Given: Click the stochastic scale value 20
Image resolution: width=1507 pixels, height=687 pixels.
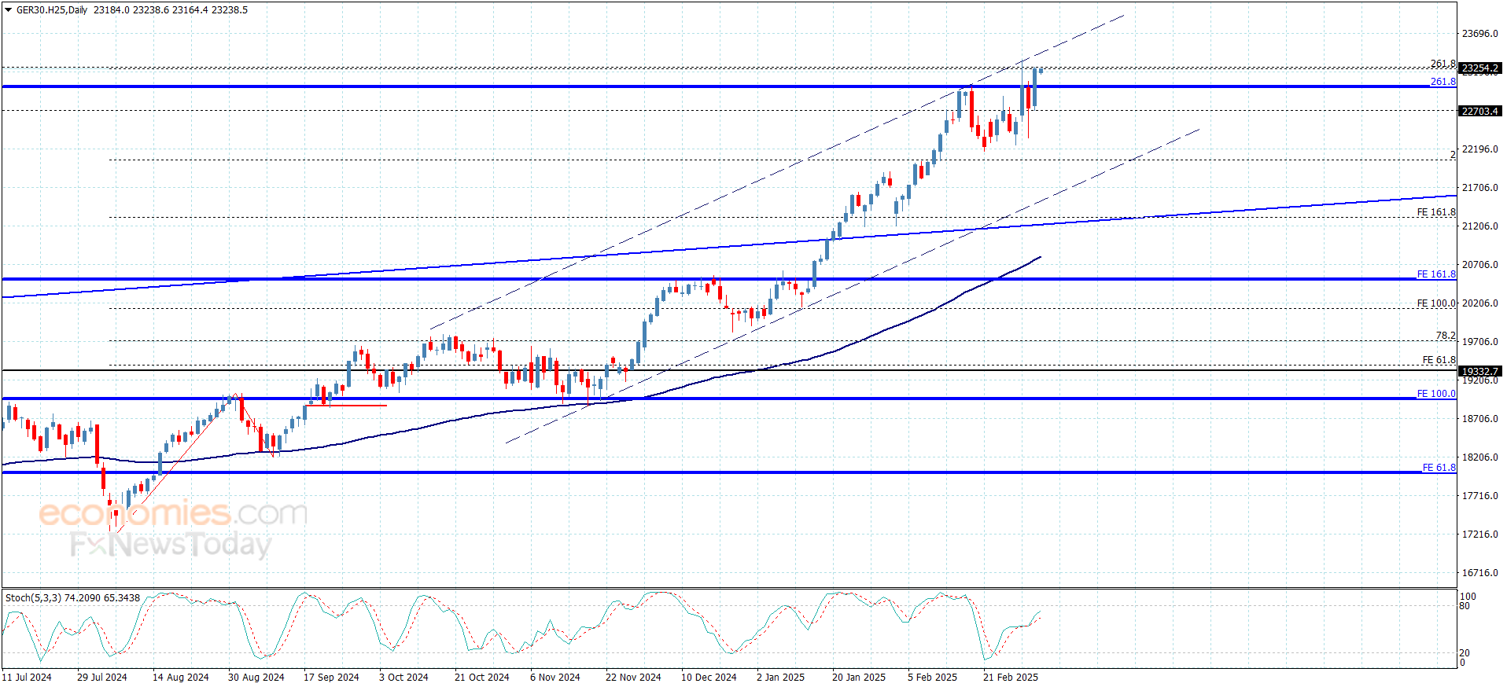Looking at the screenshot, I should pos(1465,653).
